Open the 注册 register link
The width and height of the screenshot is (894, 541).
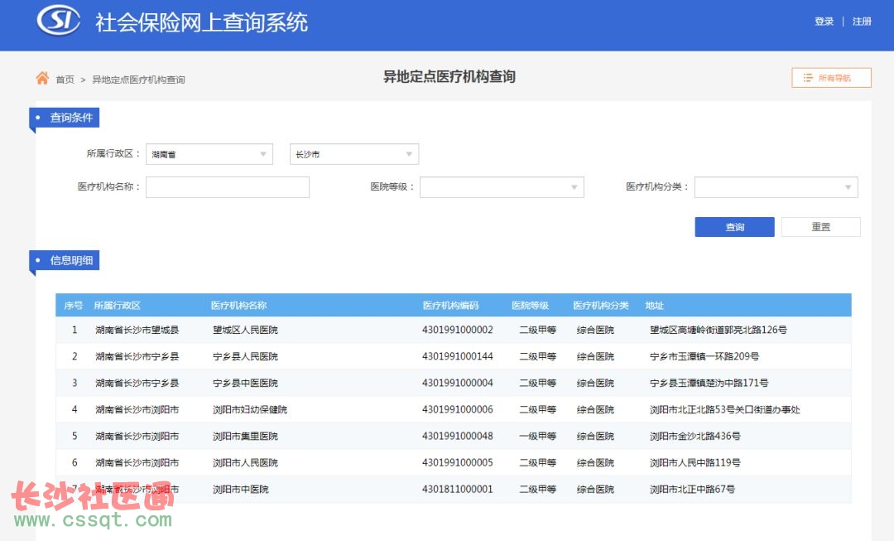pyautogui.click(x=862, y=22)
